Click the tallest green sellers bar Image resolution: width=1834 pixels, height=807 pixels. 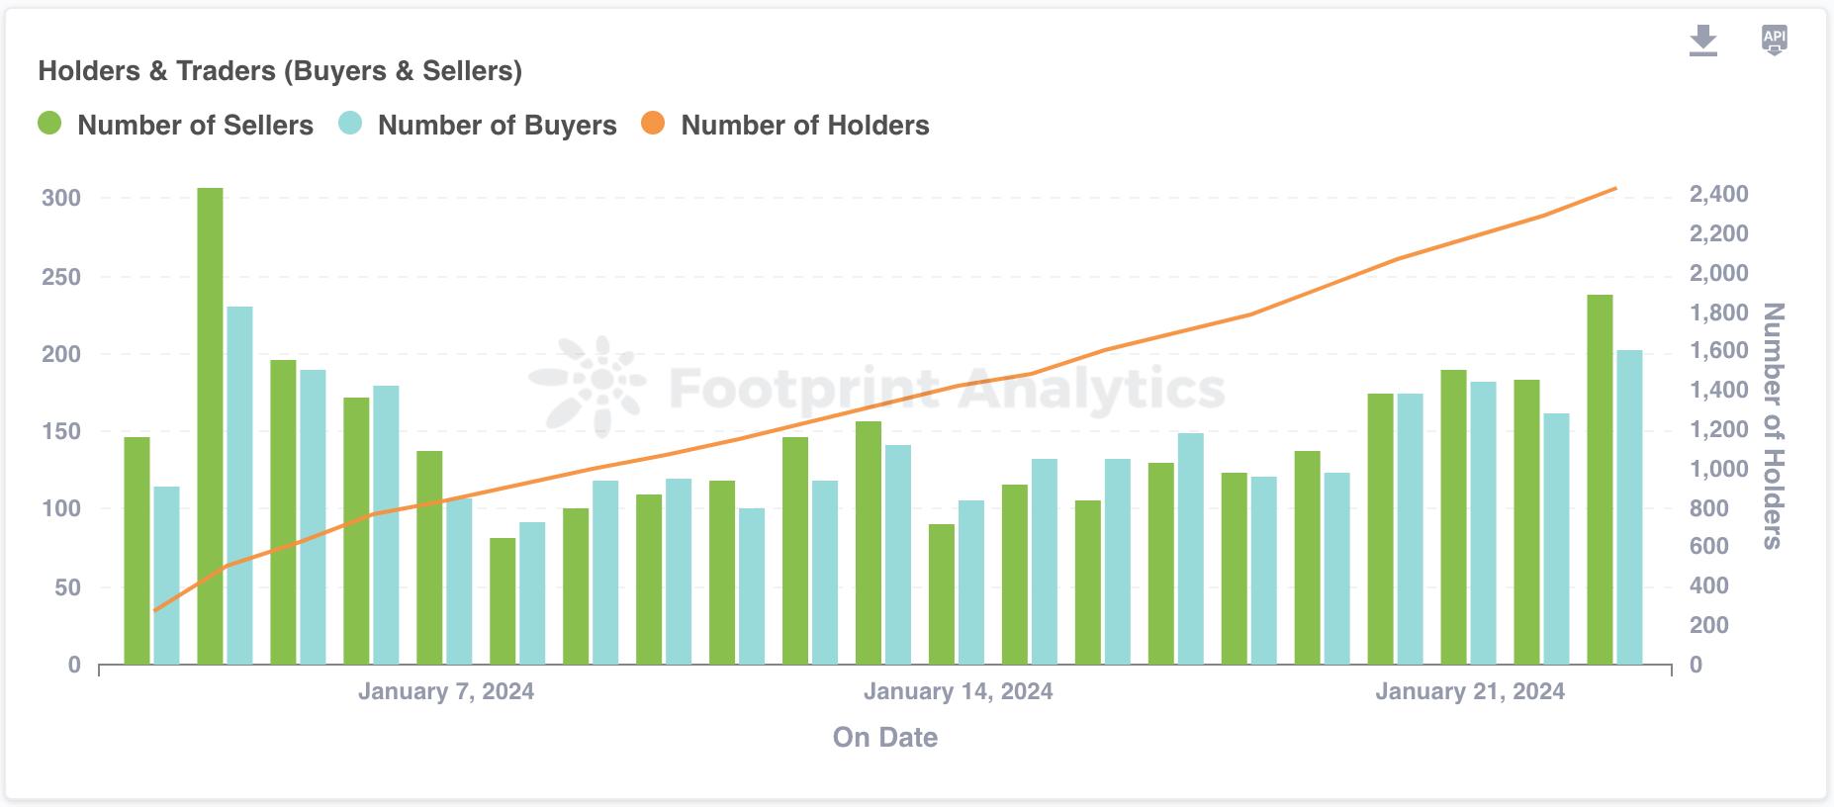click(x=210, y=425)
